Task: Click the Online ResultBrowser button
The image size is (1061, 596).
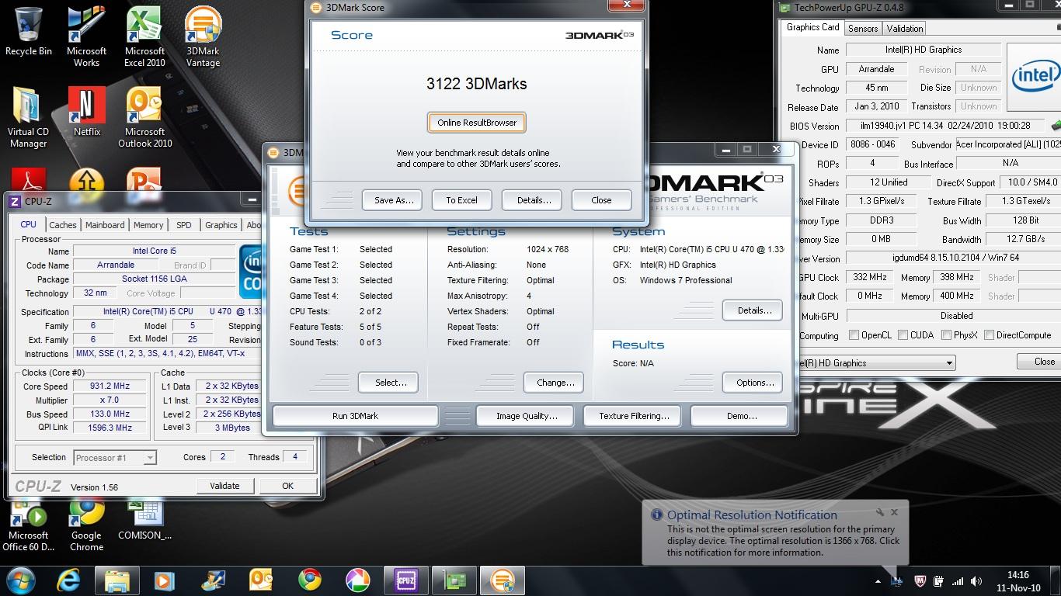Action: pyautogui.click(x=477, y=123)
